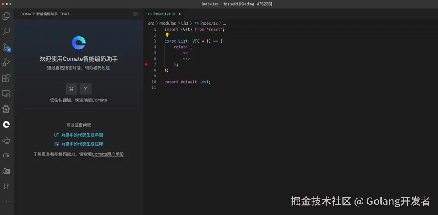The height and width of the screenshot is (215, 438).
Task: Click line number 10 in gutter
Action: point(154,82)
